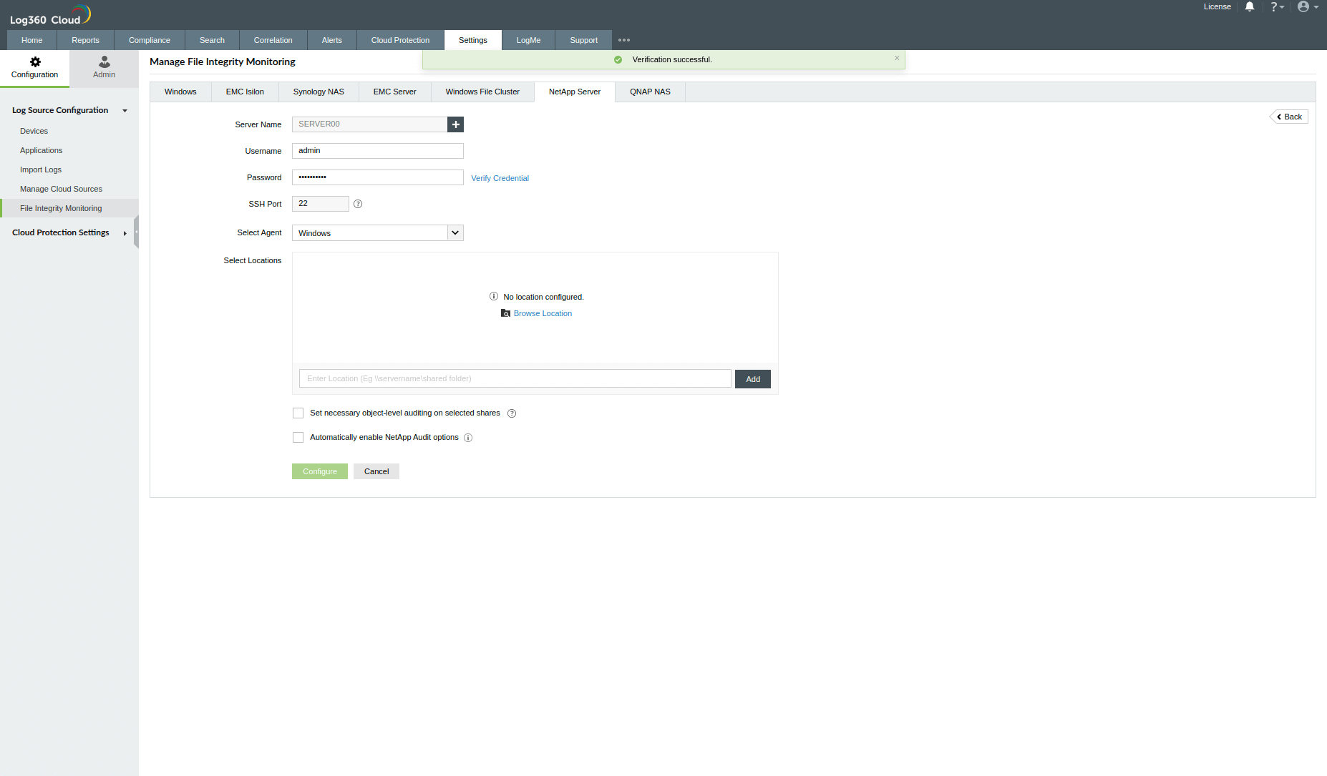Enable object-level auditing on selected shares
This screenshot has height=776, width=1327.
[x=298, y=413]
